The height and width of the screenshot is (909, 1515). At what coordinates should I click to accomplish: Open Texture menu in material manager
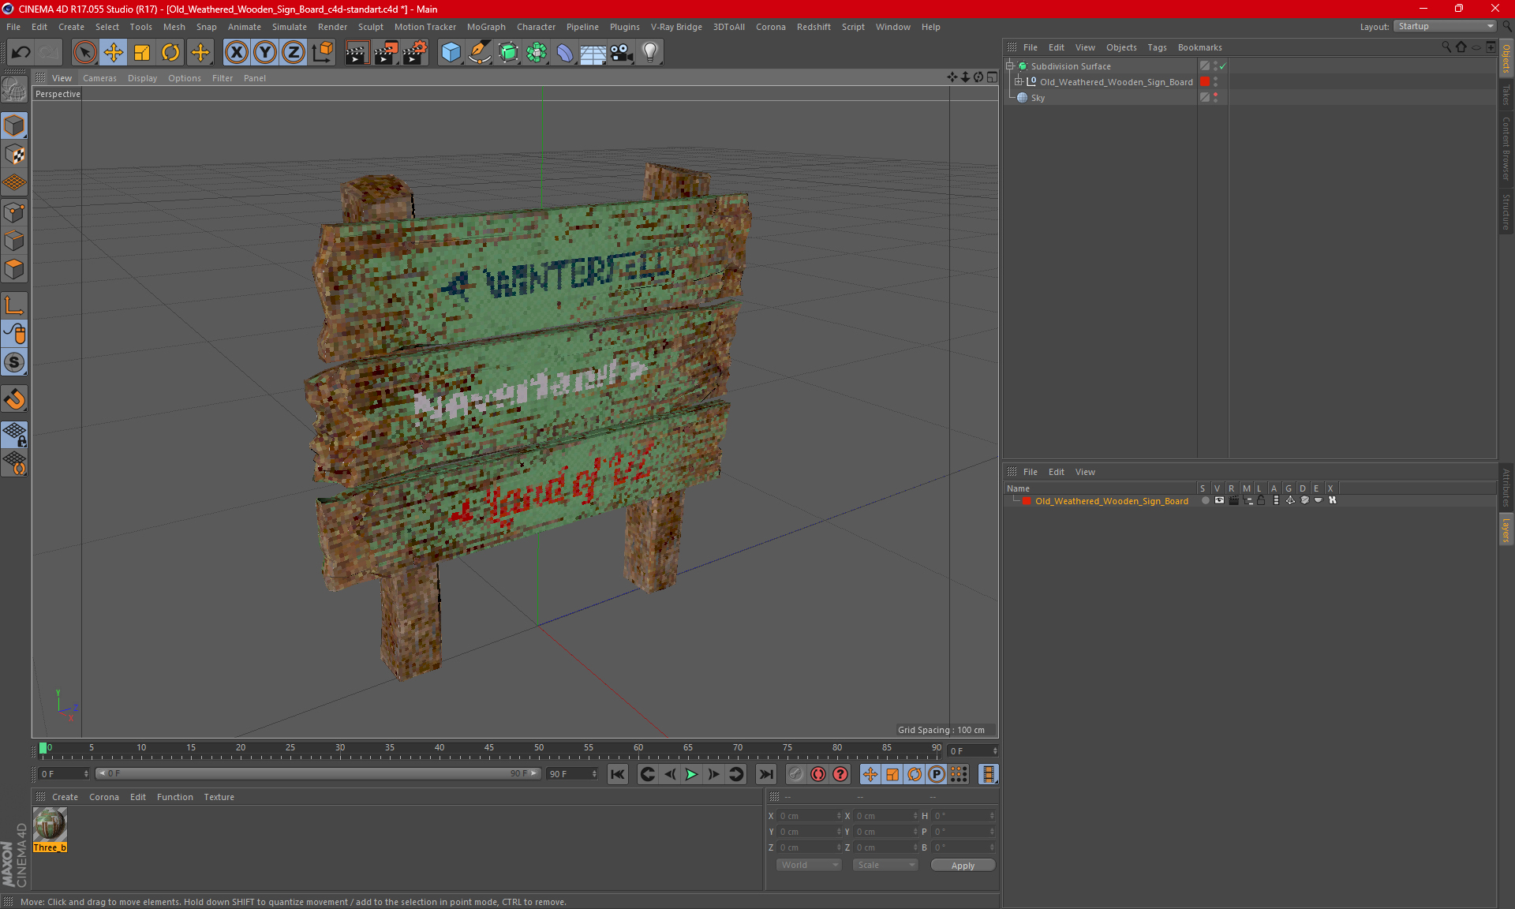click(219, 797)
